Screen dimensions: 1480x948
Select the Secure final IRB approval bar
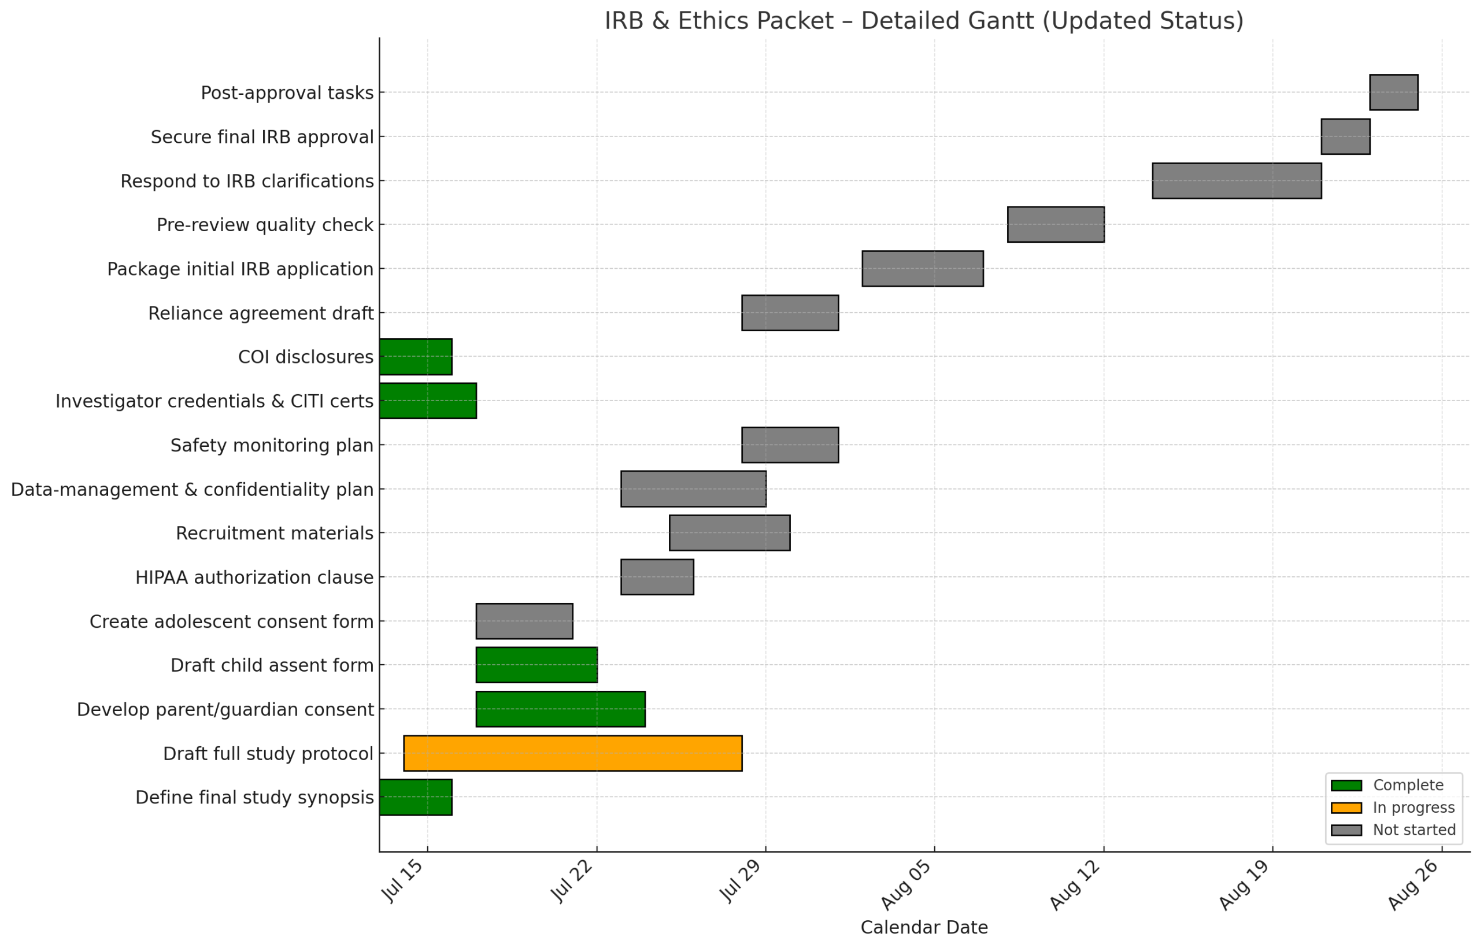coord(1345,136)
